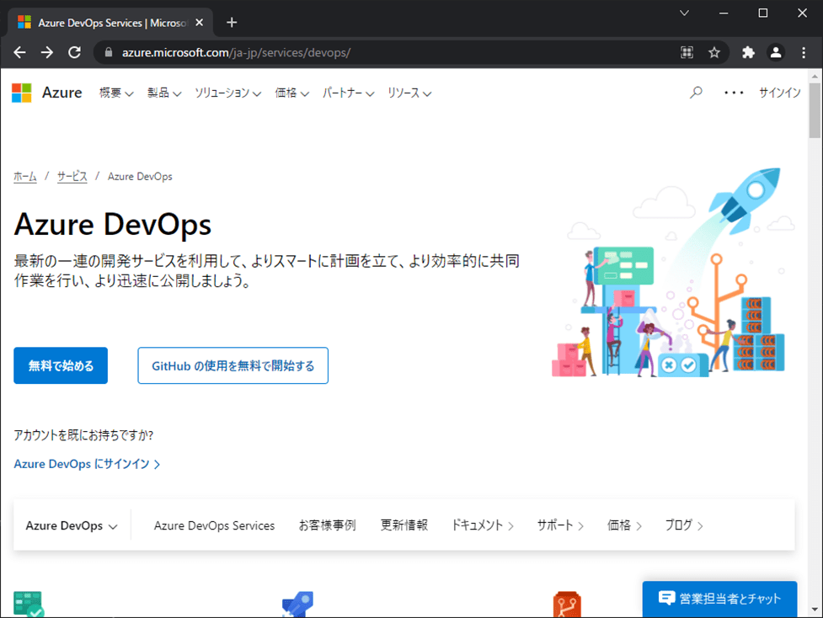Click the page vertical scrollbar thumb
823x618 pixels.
(x=815, y=110)
